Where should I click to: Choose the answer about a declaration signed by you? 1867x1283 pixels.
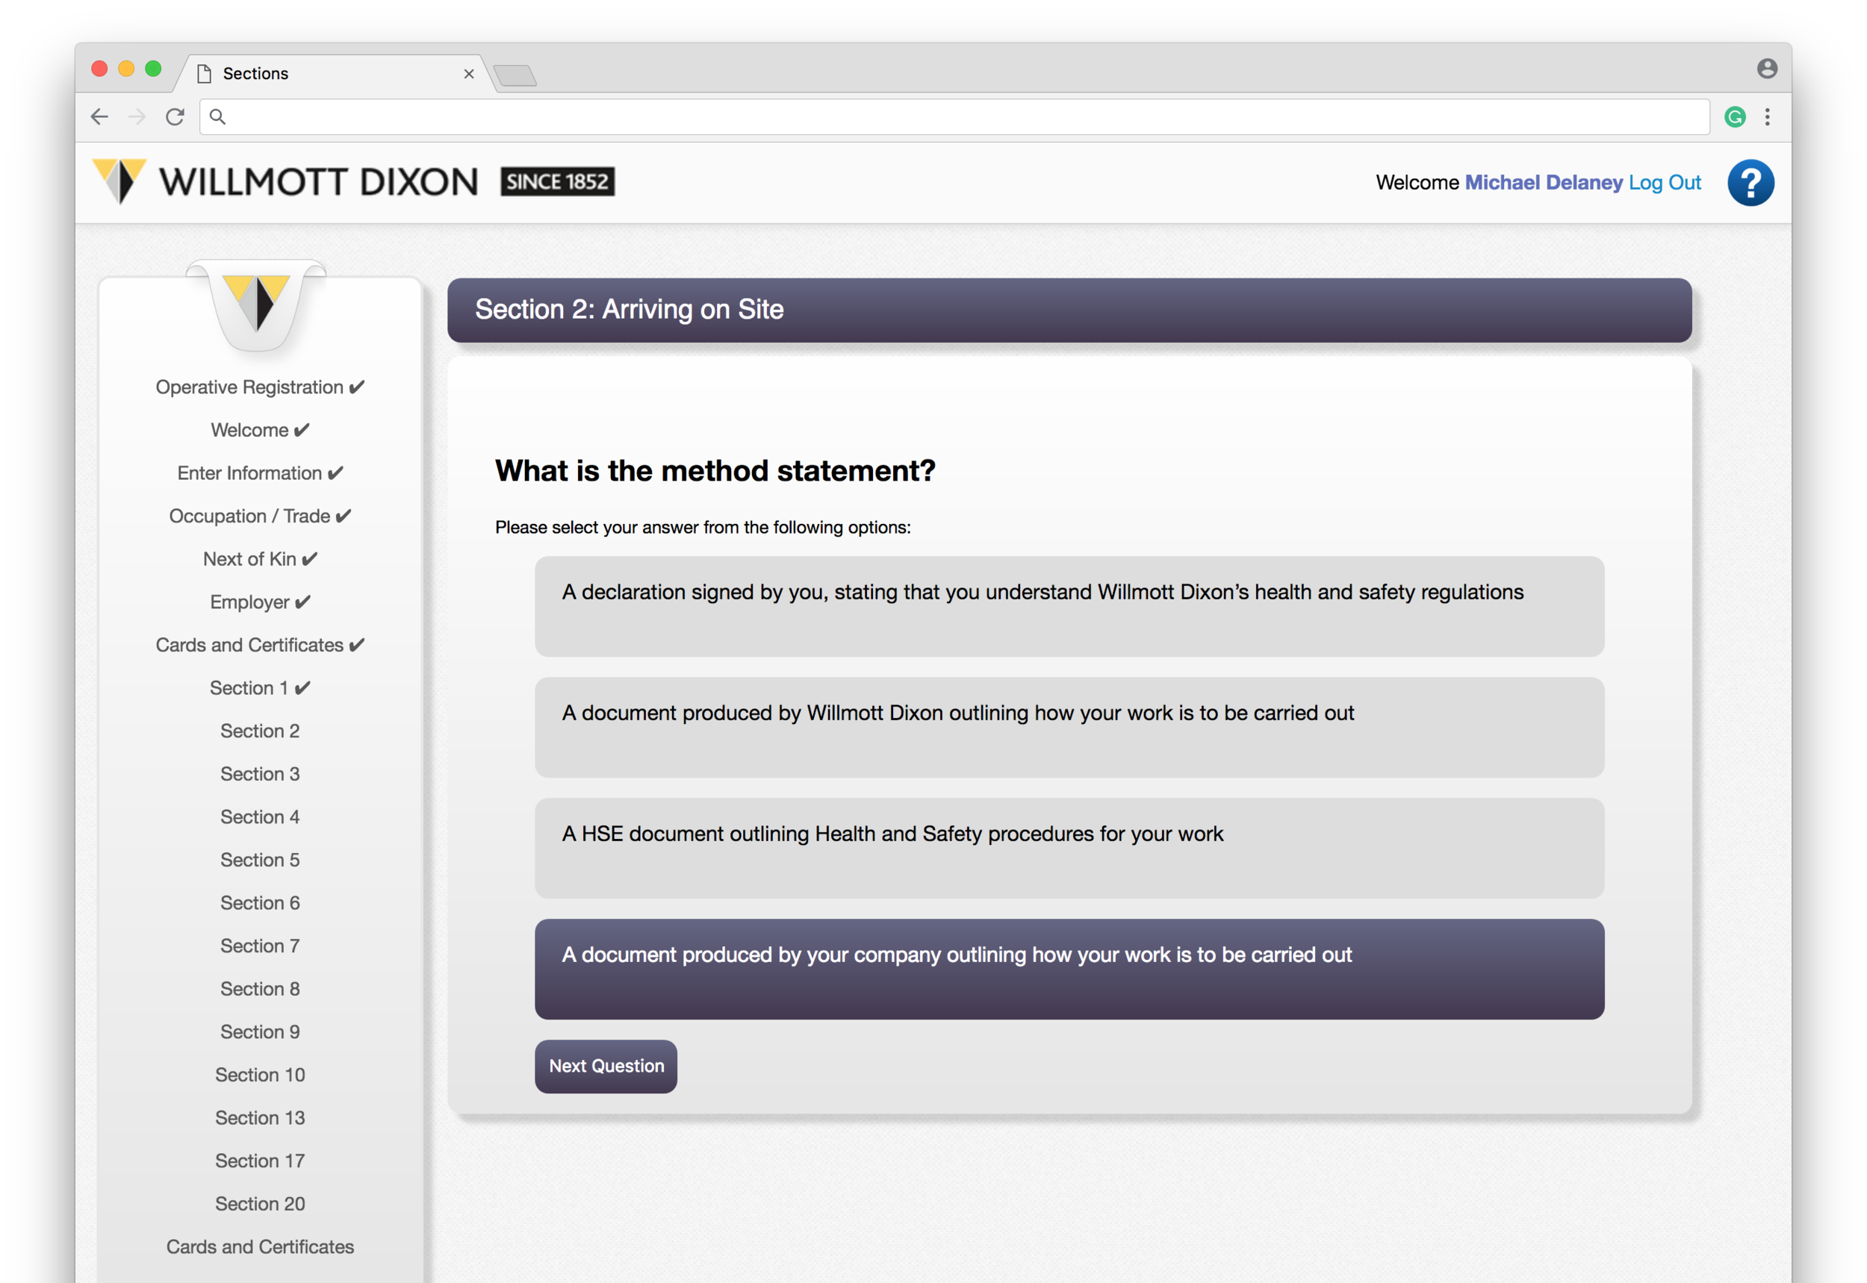1069,606
